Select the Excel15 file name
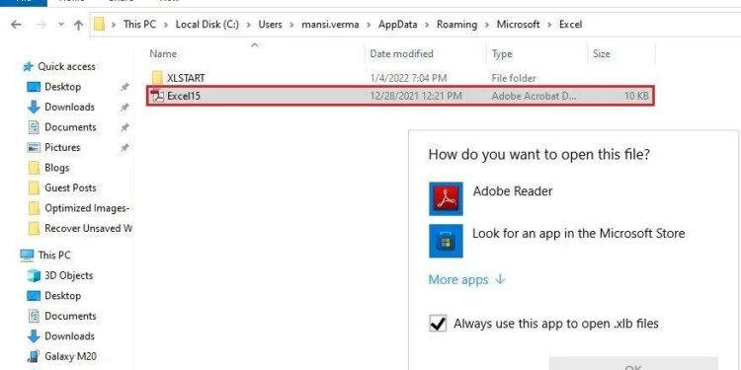 (x=184, y=96)
